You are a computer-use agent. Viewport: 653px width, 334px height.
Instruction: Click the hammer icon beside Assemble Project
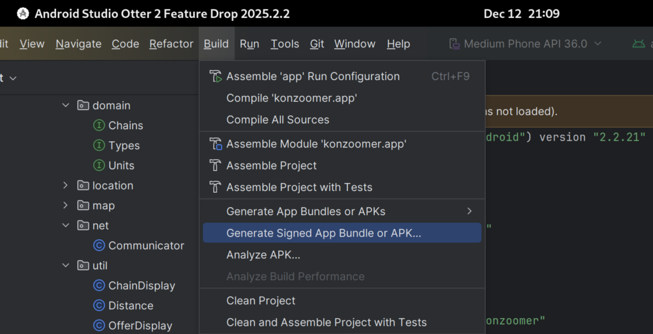[x=216, y=165]
